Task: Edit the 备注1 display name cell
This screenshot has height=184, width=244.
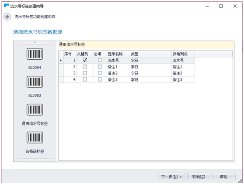Action: 118,67
